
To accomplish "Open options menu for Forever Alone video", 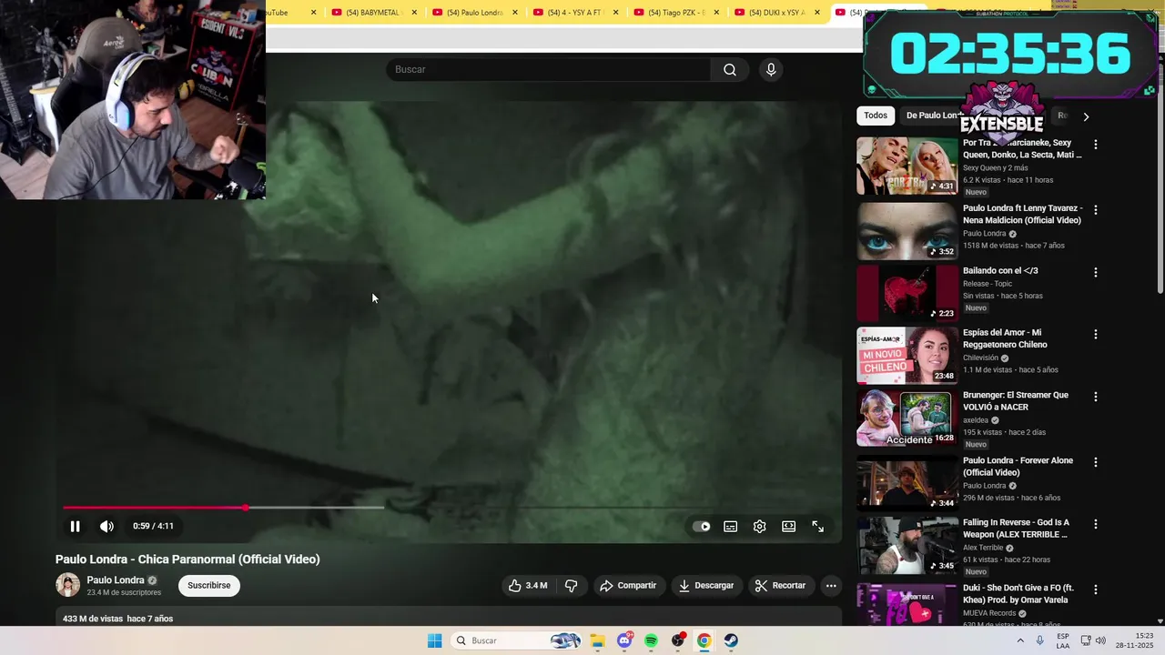I will (1095, 462).
